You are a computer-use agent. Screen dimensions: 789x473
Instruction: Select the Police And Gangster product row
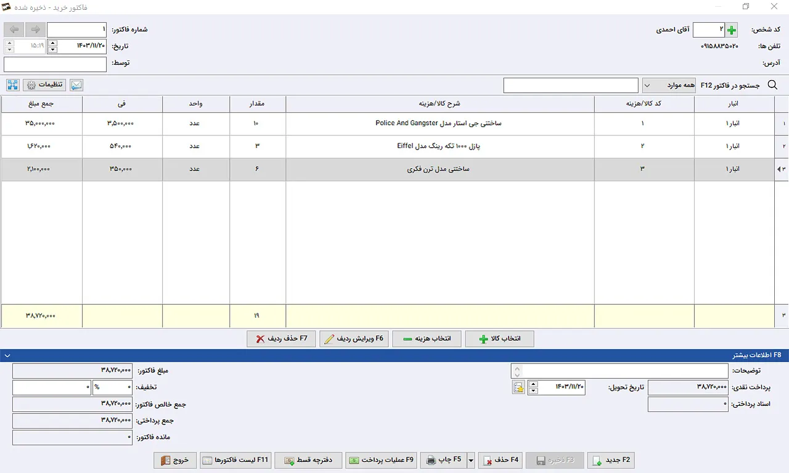pos(394,123)
